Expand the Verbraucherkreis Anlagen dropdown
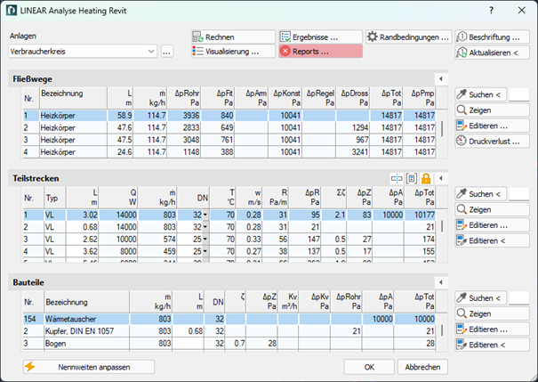538x382 pixels. [152, 52]
